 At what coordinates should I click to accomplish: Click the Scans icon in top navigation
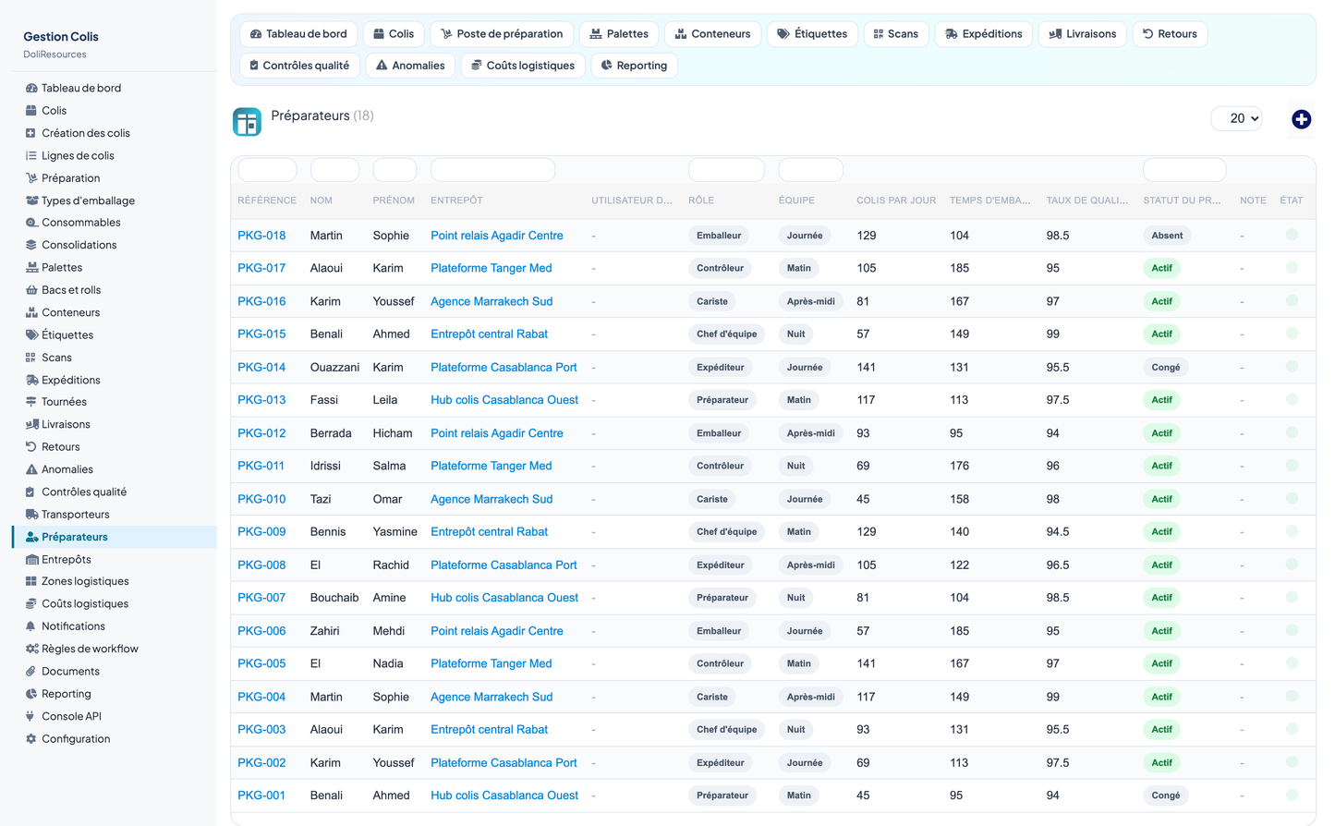pos(879,34)
